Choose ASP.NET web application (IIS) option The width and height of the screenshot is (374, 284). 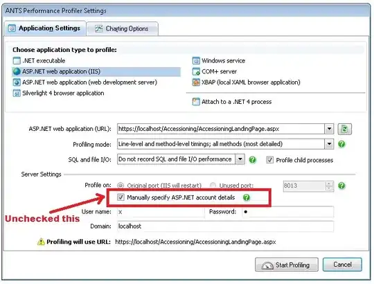(96, 71)
